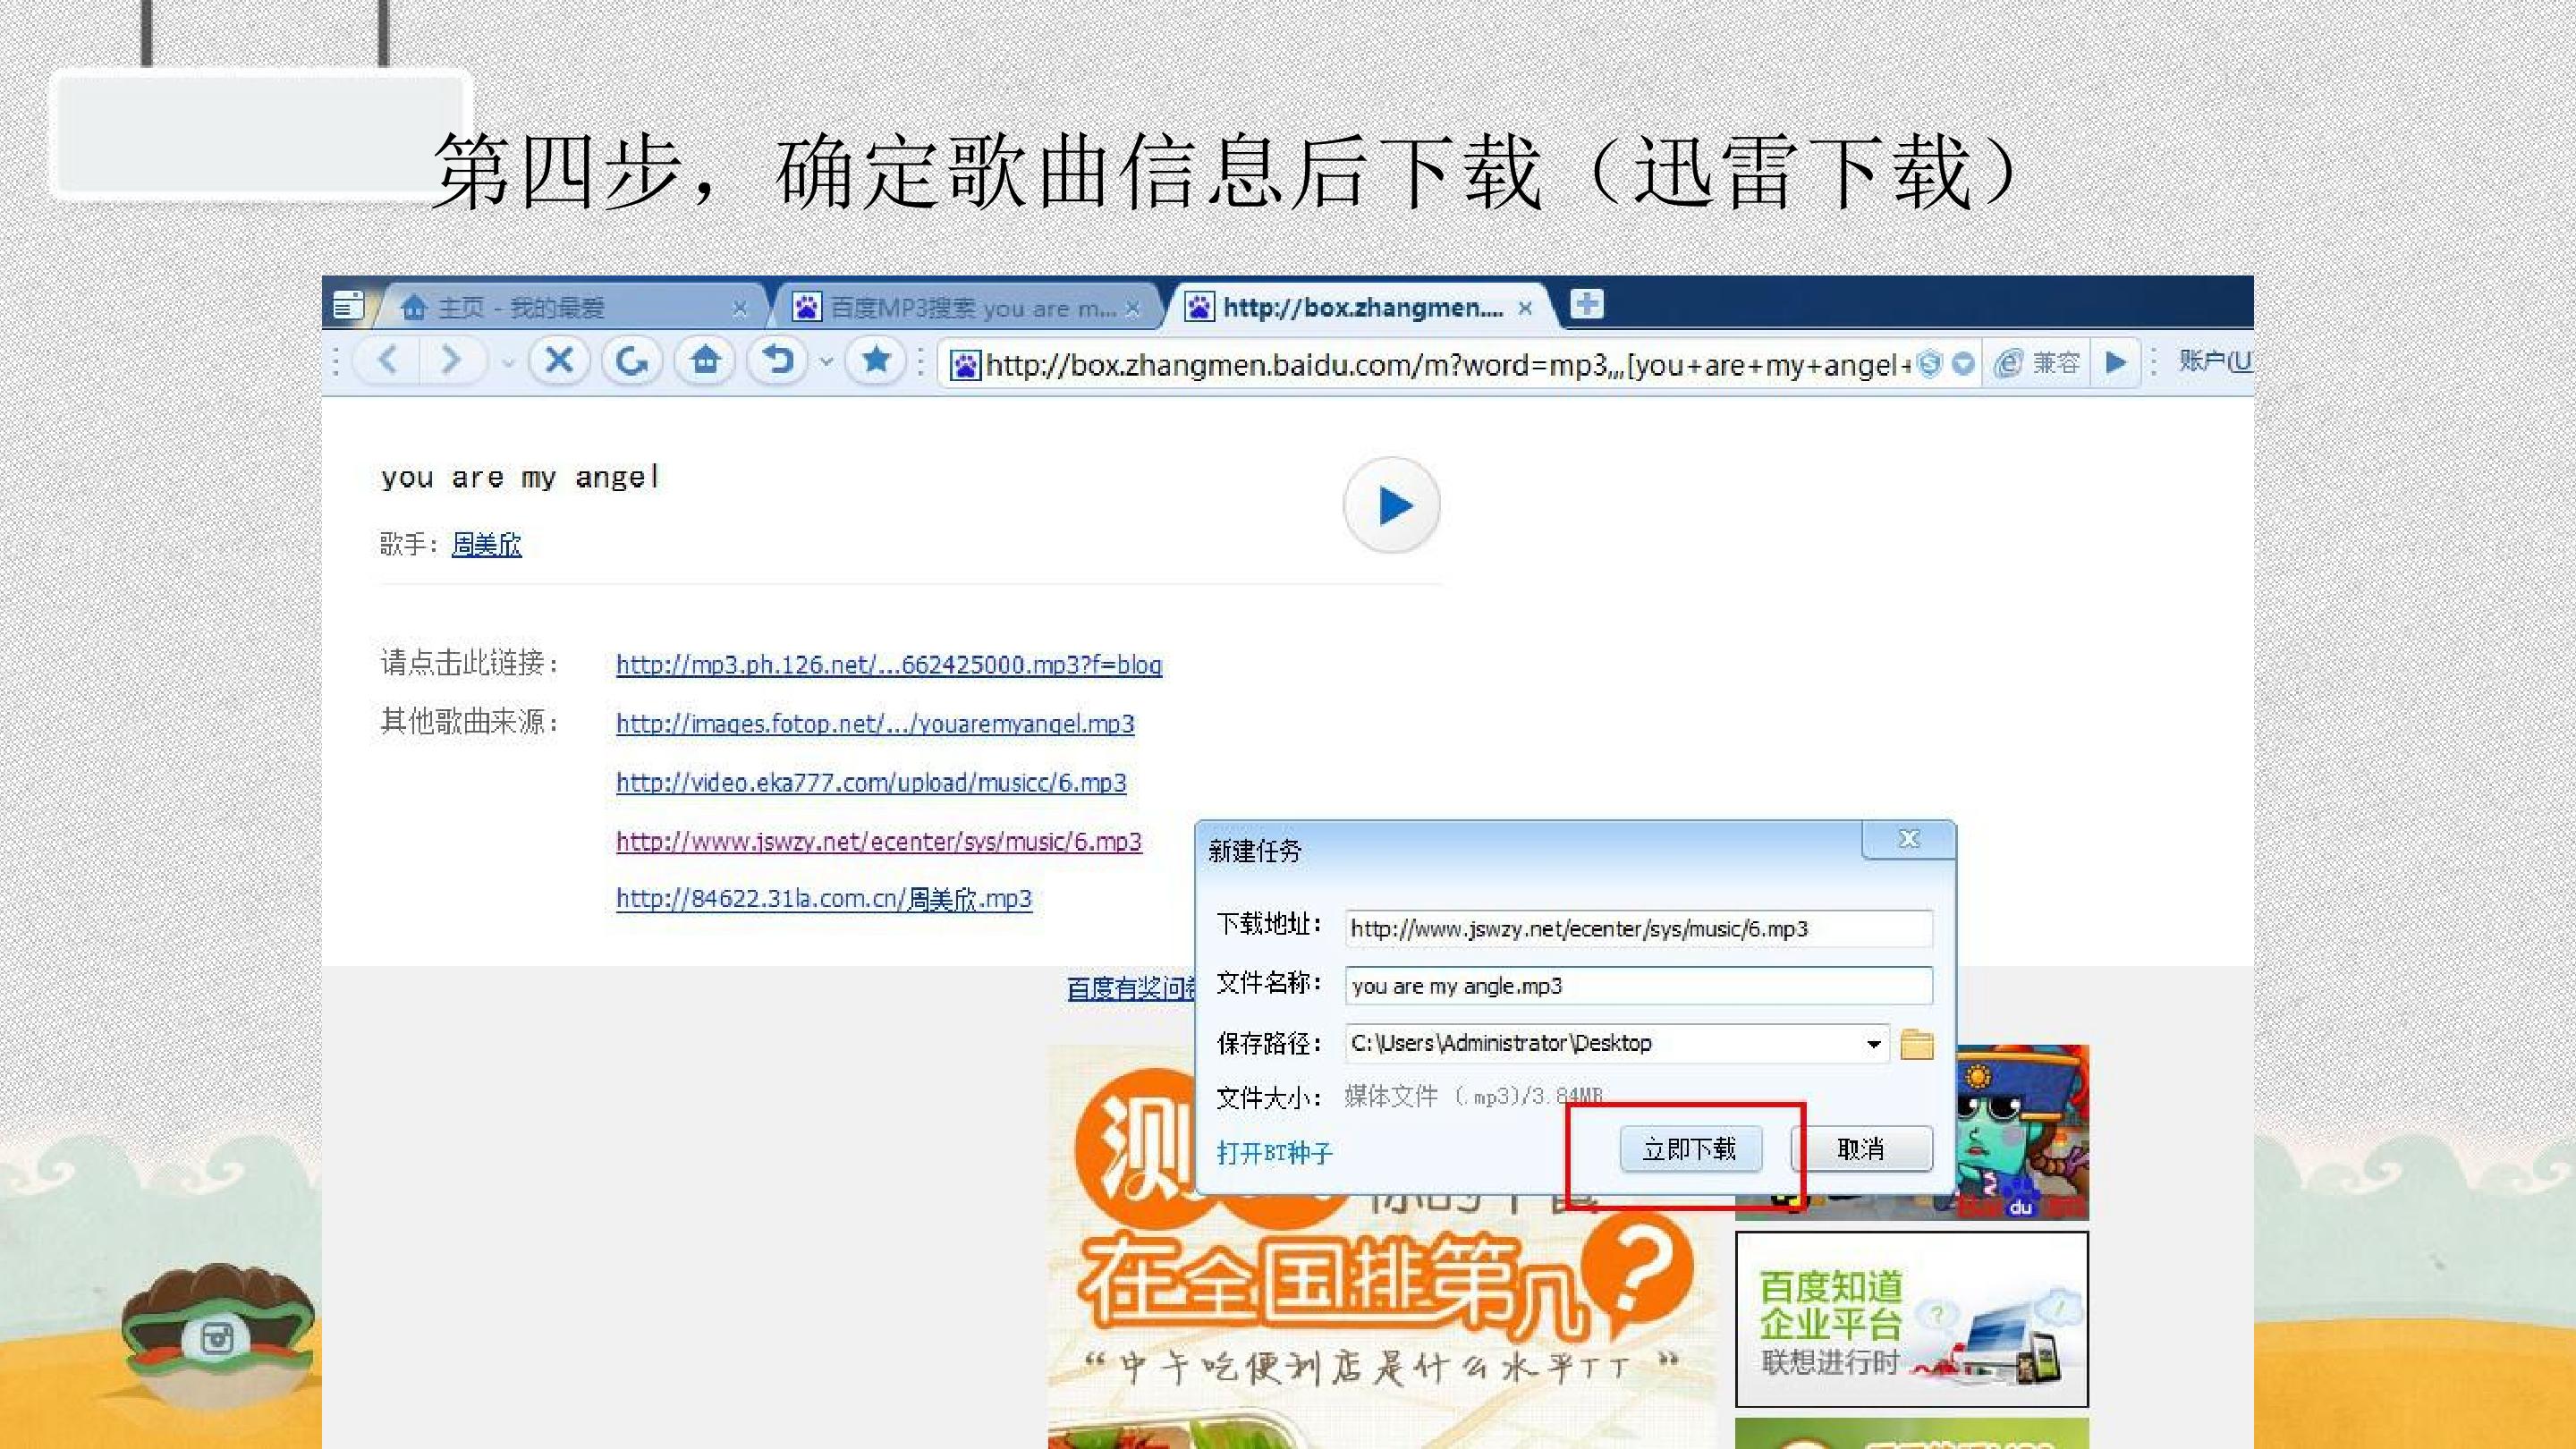Click the 取消 cancel button
This screenshot has height=1449, width=2576.
[x=1861, y=1149]
